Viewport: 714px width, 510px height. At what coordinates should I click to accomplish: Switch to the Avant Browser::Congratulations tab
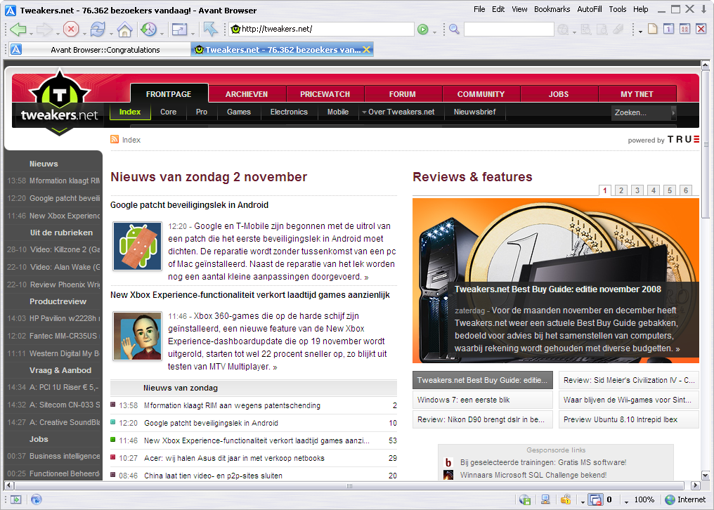click(x=100, y=49)
